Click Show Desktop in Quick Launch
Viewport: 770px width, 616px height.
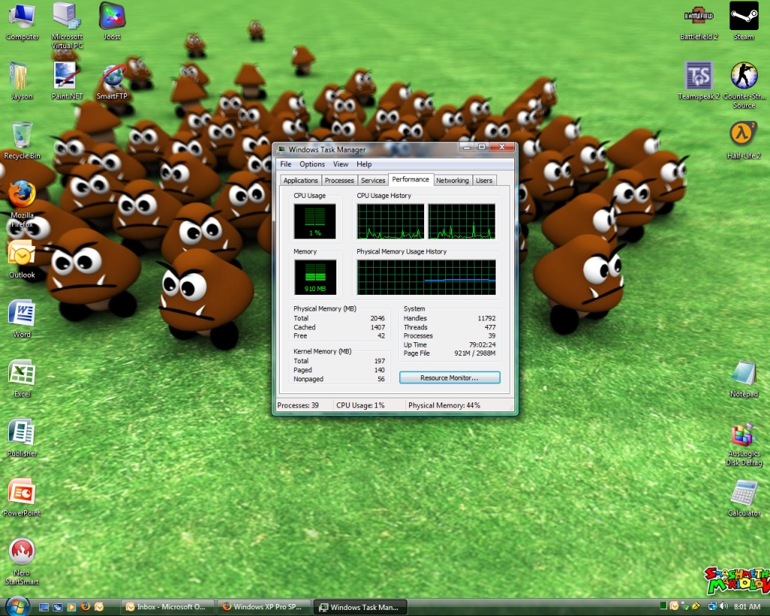coord(44,607)
